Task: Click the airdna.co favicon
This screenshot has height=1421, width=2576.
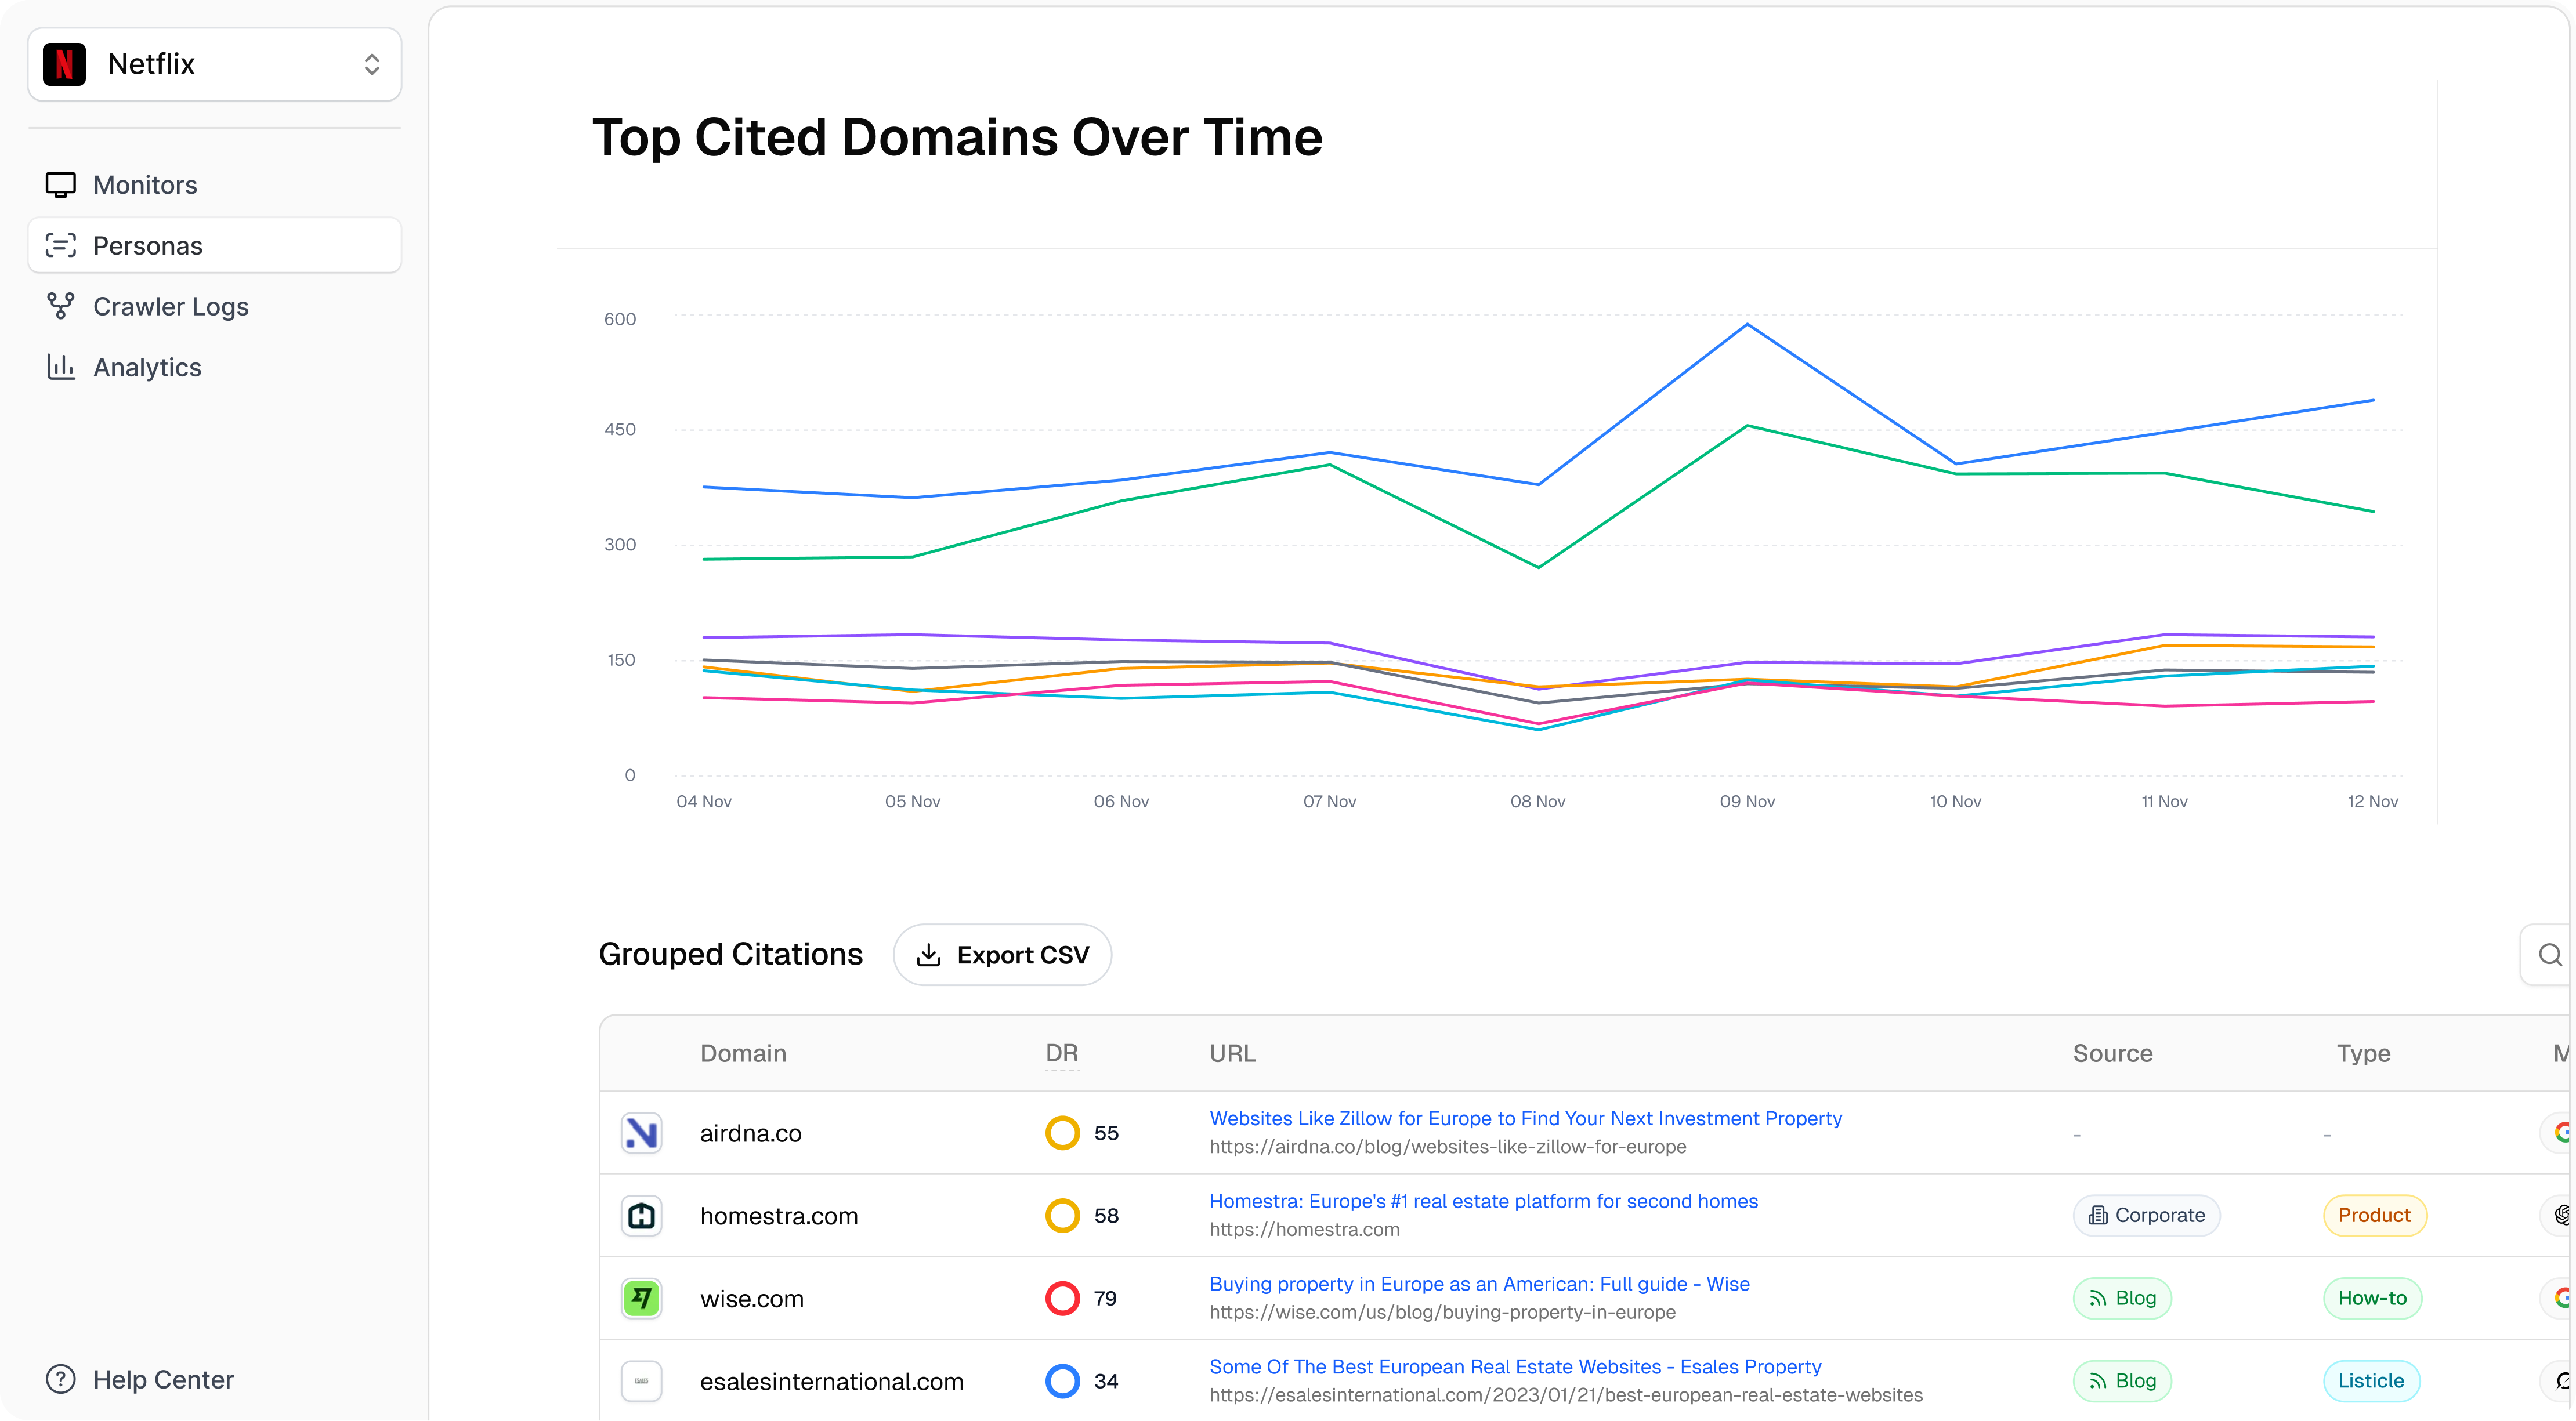Action: [x=641, y=1133]
